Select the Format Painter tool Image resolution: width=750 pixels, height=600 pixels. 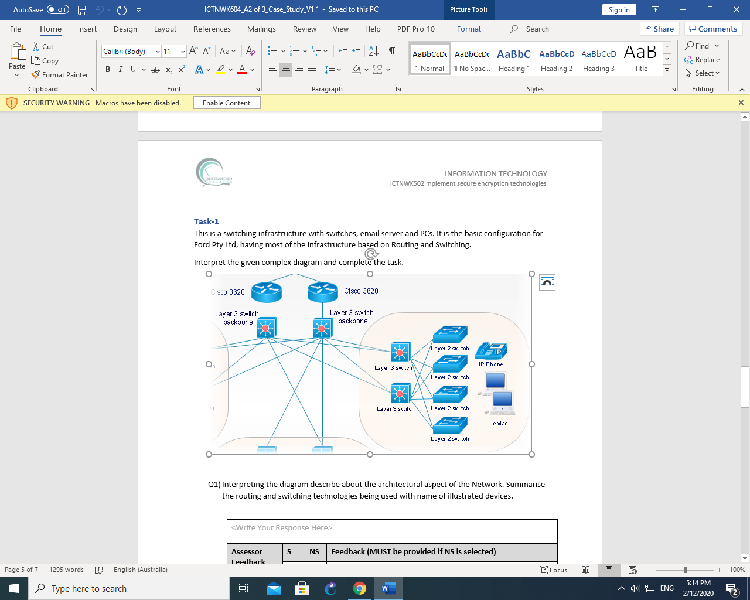[60, 75]
